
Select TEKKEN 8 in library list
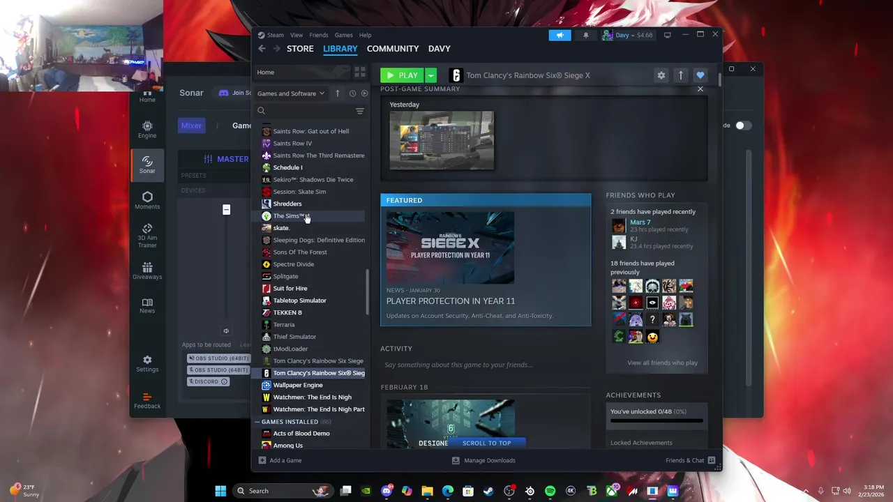click(287, 312)
